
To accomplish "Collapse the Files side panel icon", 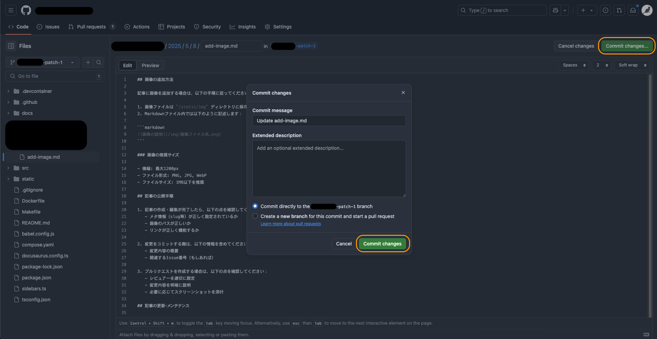I will (11, 46).
